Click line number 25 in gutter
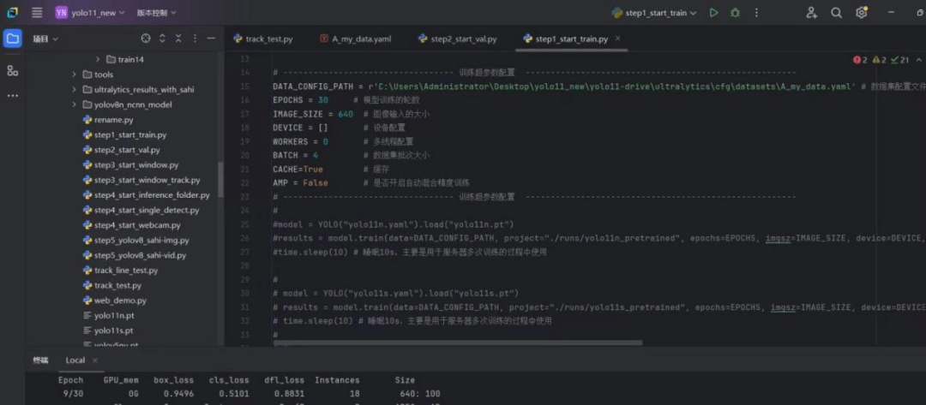This screenshot has height=405, width=926. click(246, 224)
